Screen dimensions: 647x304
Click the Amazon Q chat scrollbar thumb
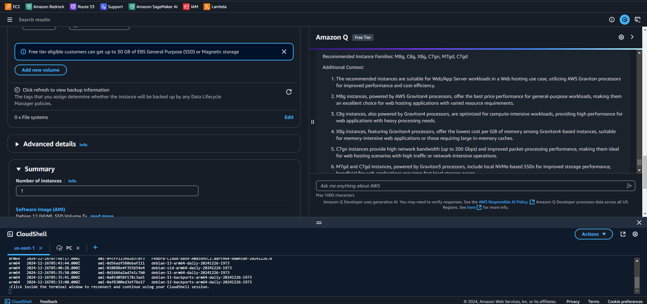coord(639,162)
